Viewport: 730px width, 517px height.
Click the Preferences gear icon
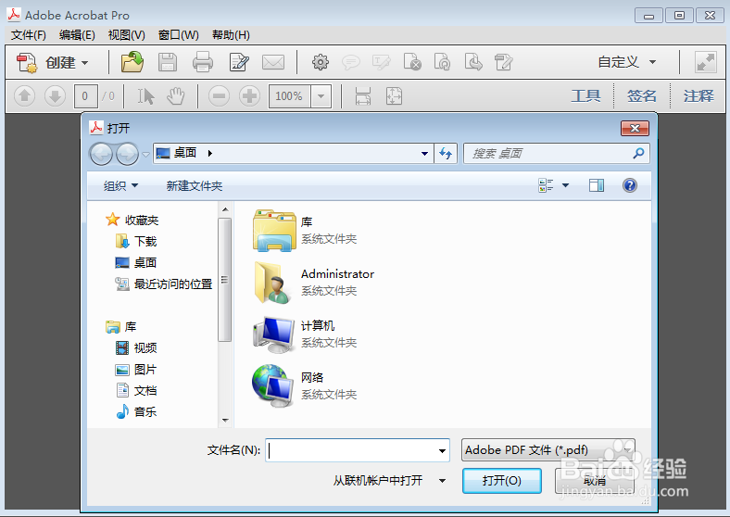[321, 62]
